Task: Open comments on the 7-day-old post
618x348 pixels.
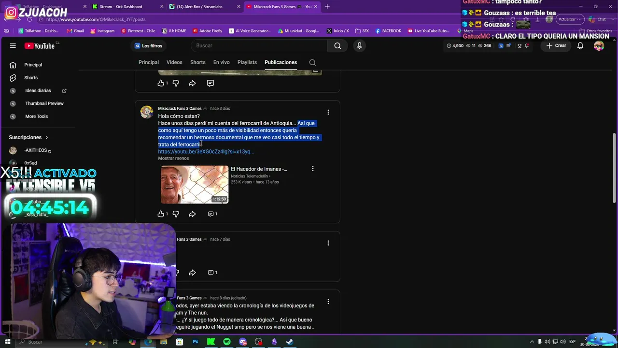Action: [x=212, y=273]
